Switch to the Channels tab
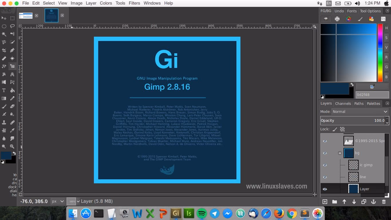The height and width of the screenshot is (220, 391). pos(343,103)
